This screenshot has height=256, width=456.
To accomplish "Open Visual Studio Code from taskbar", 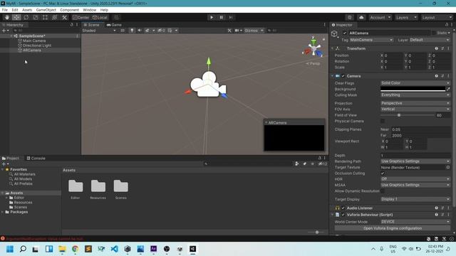I will (x=114, y=249).
